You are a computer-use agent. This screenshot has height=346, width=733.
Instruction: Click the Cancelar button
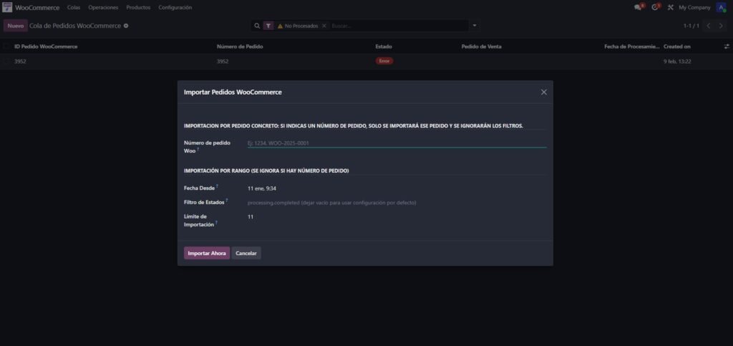click(x=246, y=253)
